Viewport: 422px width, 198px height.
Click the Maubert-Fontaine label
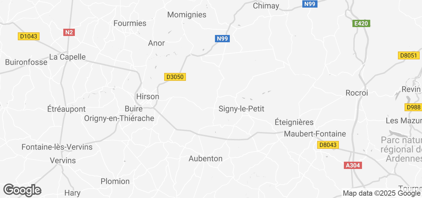(x=315, y=134)
